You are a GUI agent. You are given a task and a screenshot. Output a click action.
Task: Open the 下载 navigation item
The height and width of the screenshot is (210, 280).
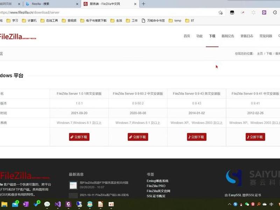[x=212, y=36]
